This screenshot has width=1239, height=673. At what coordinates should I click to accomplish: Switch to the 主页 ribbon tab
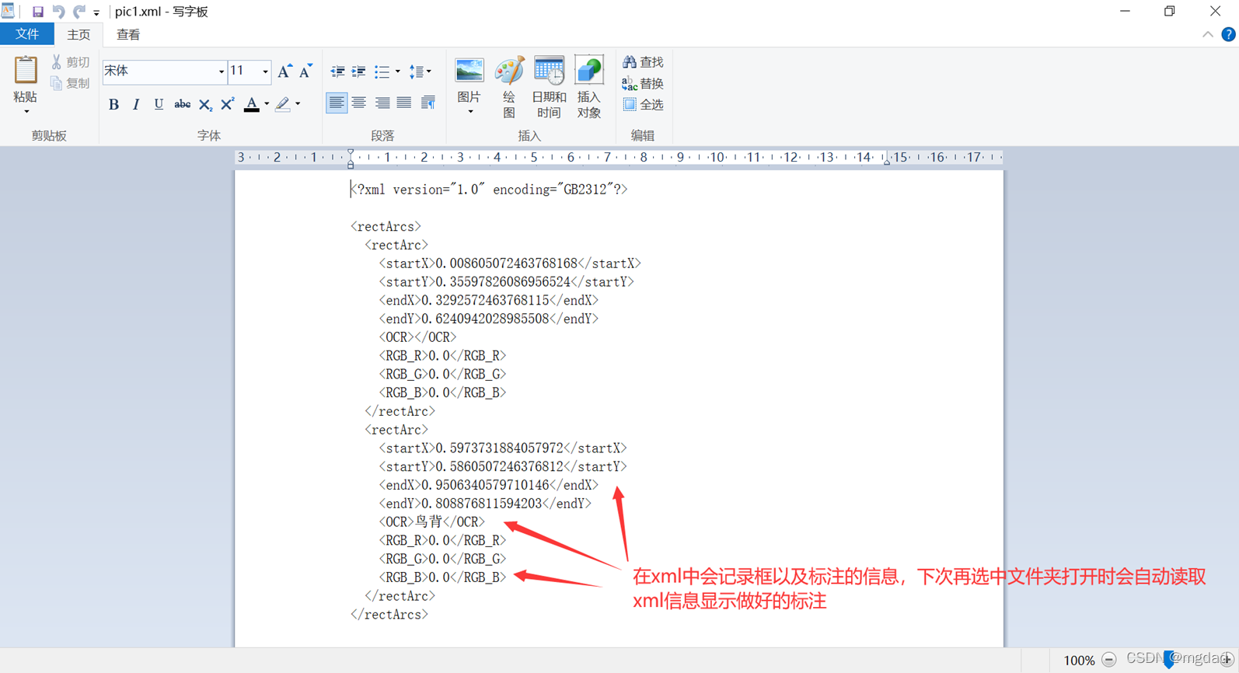[x=79, y=34]
